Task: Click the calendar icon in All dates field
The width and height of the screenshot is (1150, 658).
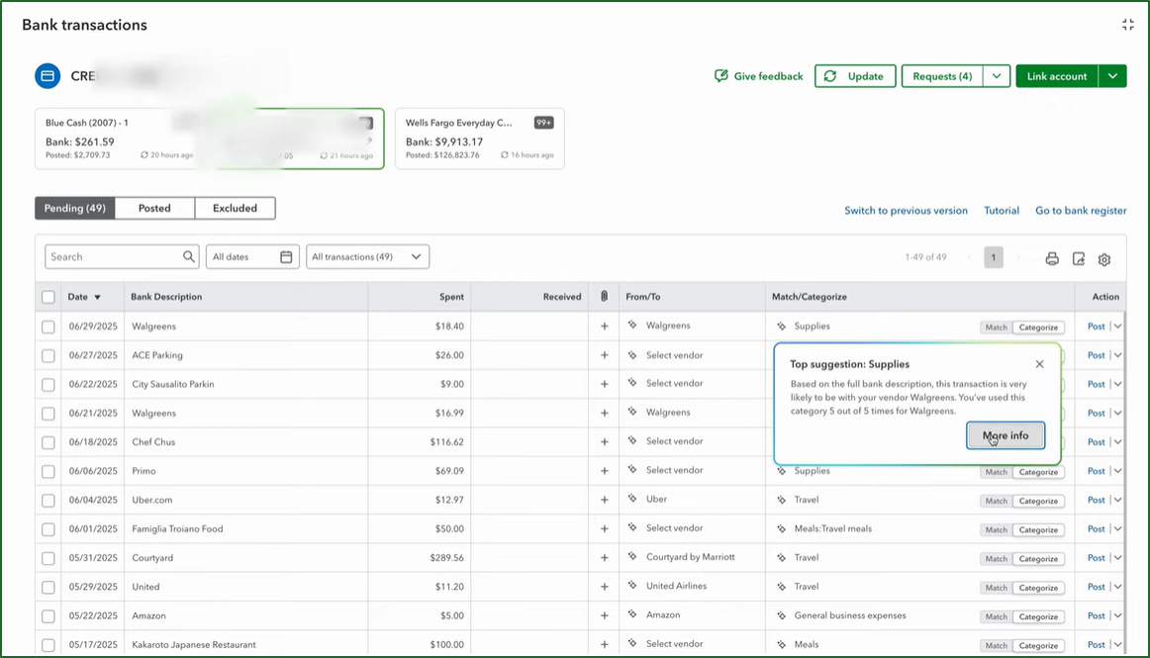Action: pyautogui.click(x=286, y=256)
